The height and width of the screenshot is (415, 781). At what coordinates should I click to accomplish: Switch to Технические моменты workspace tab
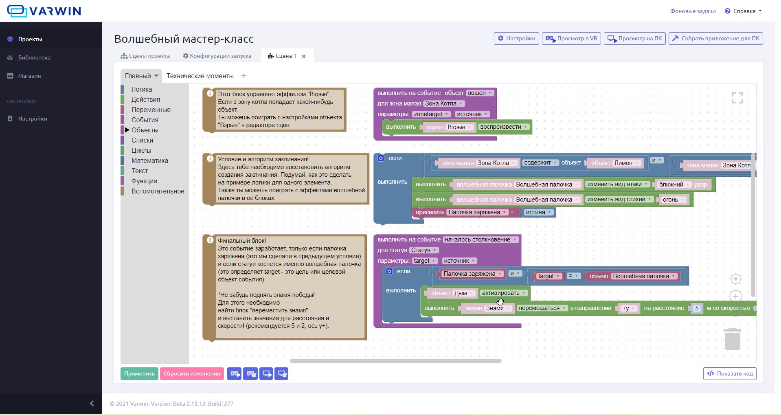200,76
